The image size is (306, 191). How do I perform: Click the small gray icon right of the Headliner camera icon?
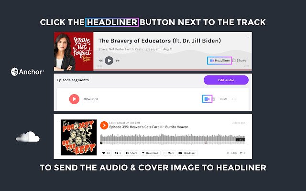pos(214,99)
